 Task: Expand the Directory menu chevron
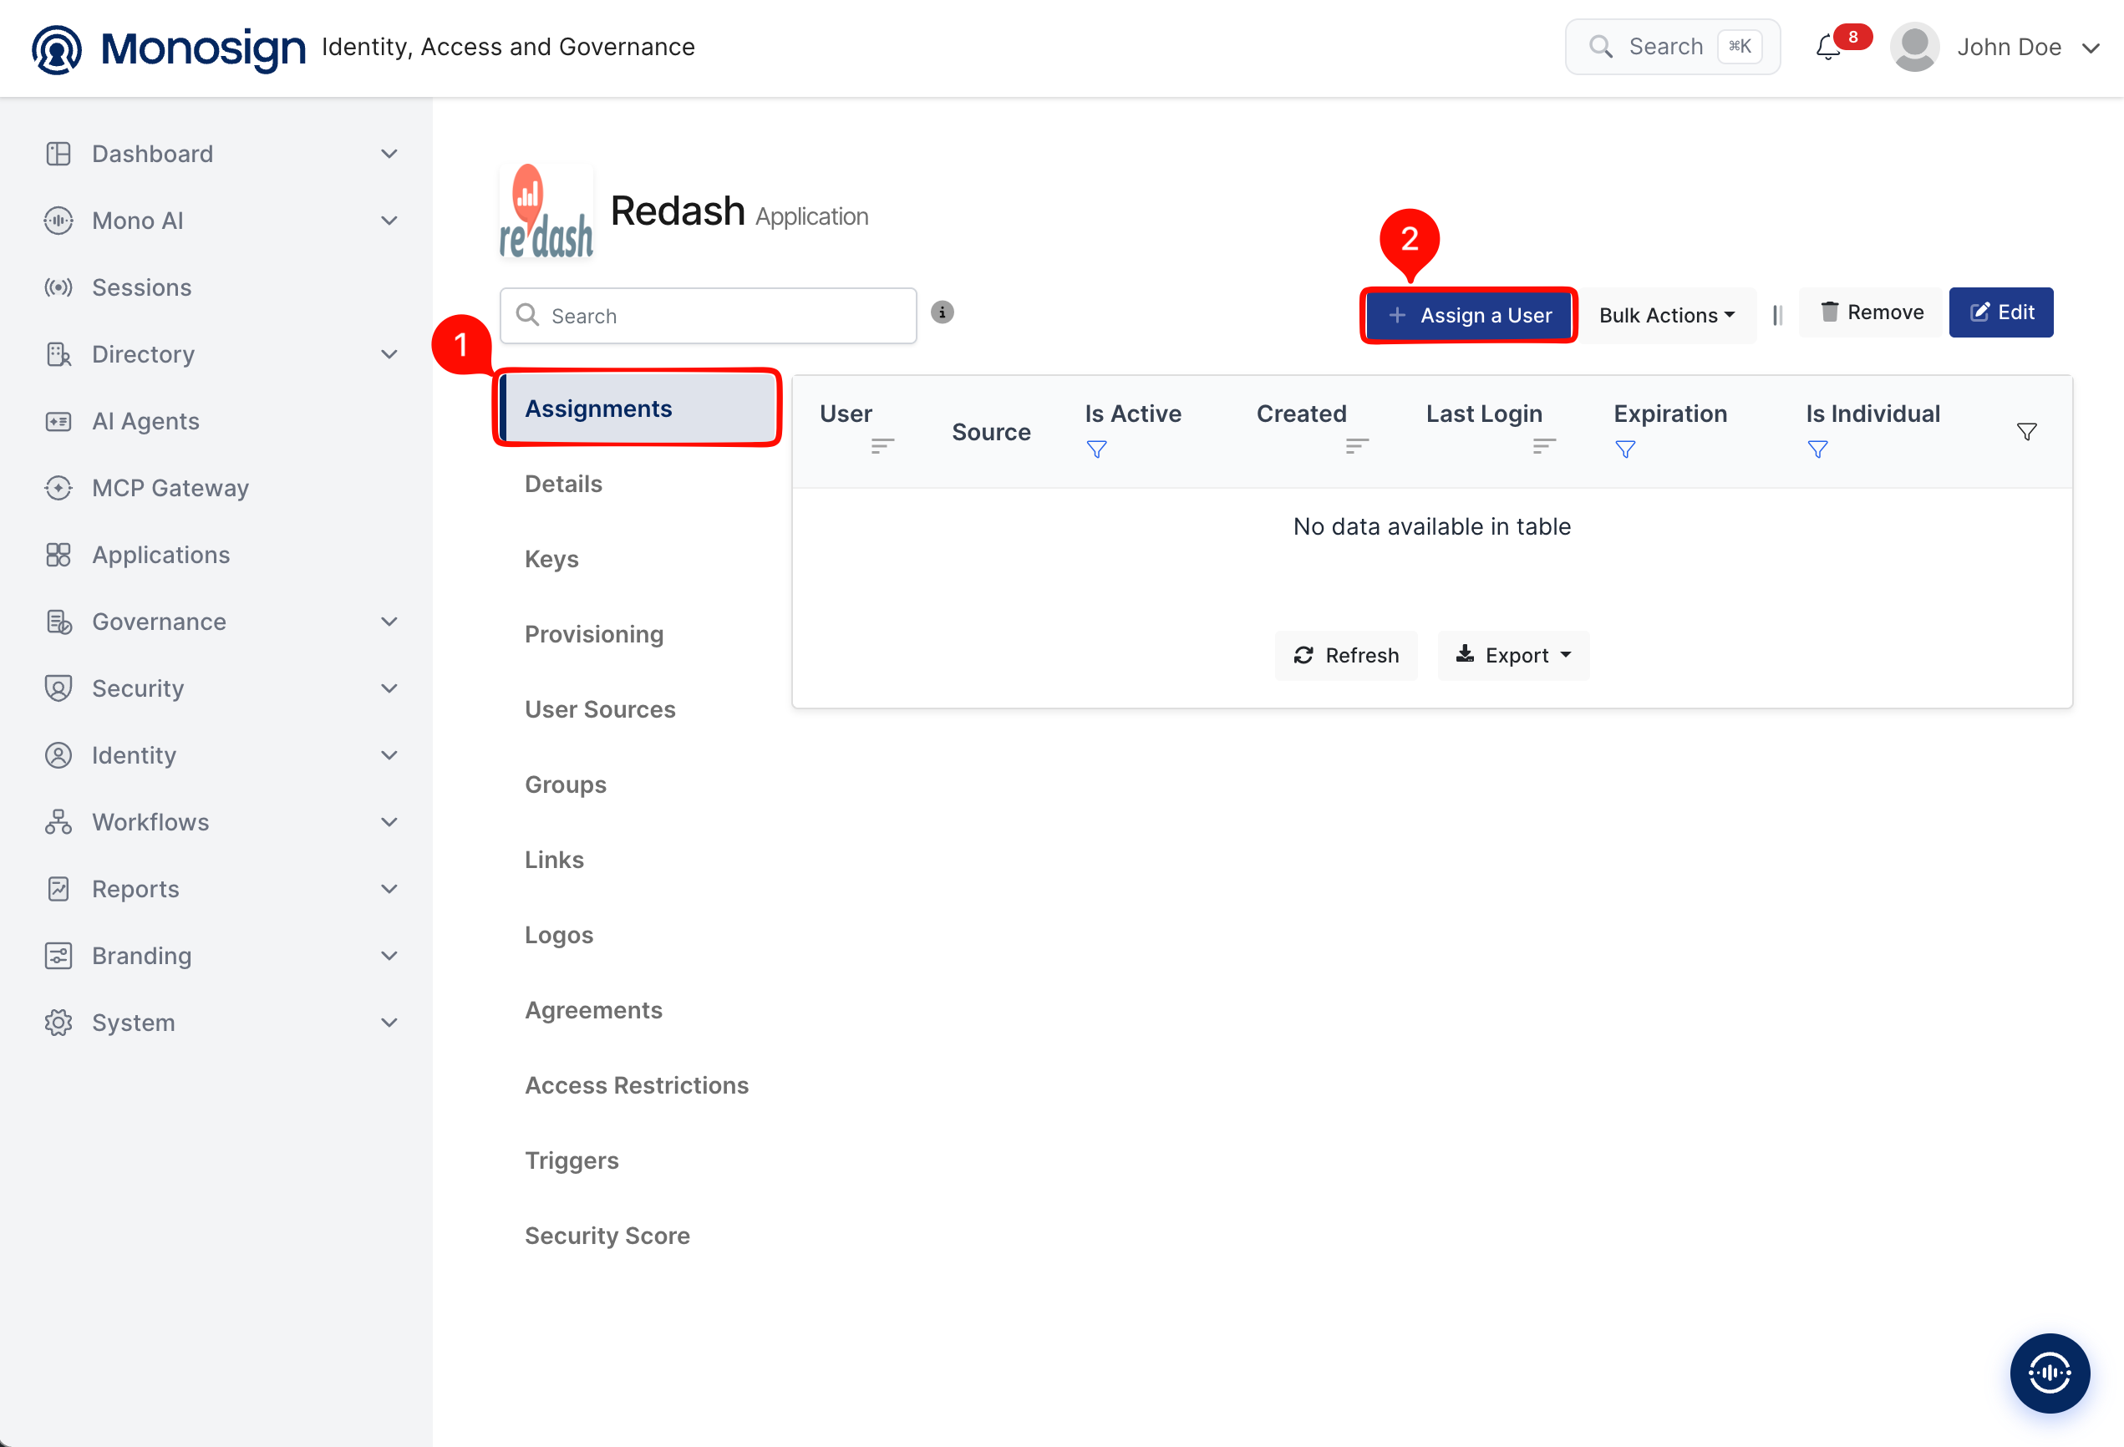pyautogui.click(x=389, y=355)
